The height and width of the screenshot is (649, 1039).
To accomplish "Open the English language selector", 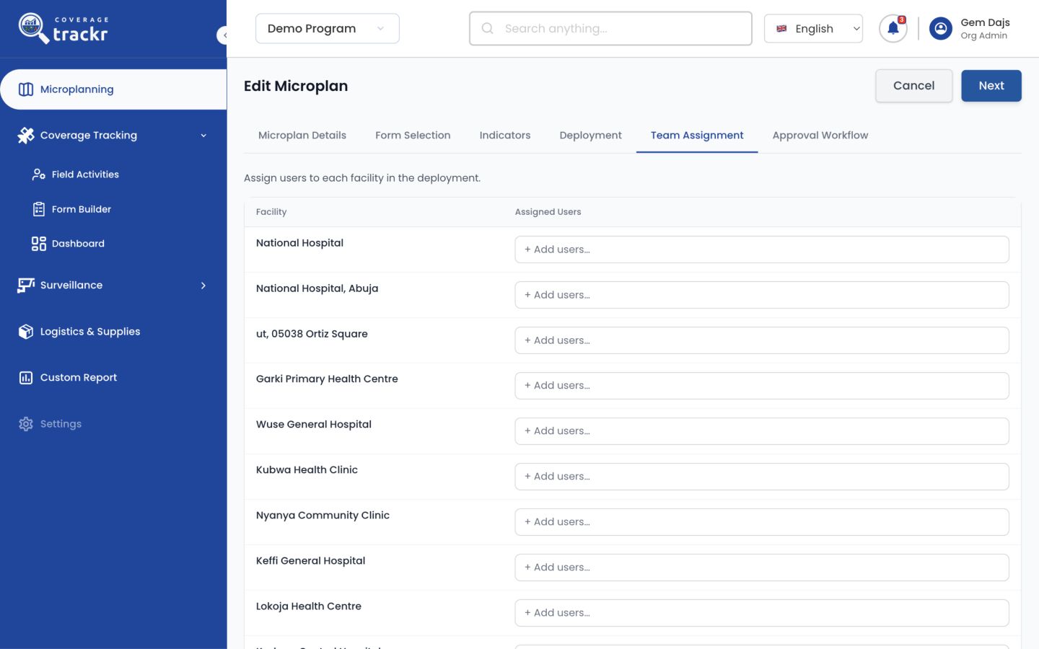I will (x=813, y=29).
